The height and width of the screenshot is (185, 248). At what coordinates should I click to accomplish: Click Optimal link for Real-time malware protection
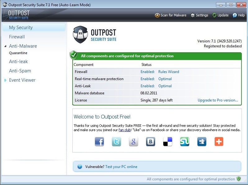[x=165, y=79]
